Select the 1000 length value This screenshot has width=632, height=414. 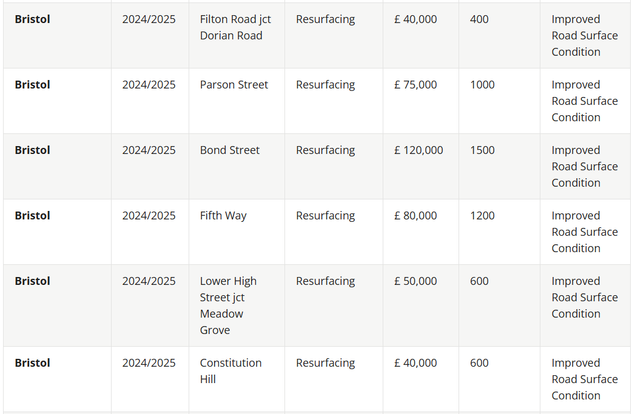pyautogui.click(x=482, y=85)
